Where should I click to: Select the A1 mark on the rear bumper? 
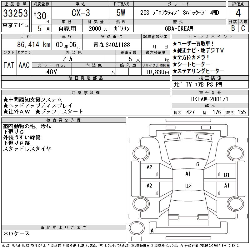(153, 231)
